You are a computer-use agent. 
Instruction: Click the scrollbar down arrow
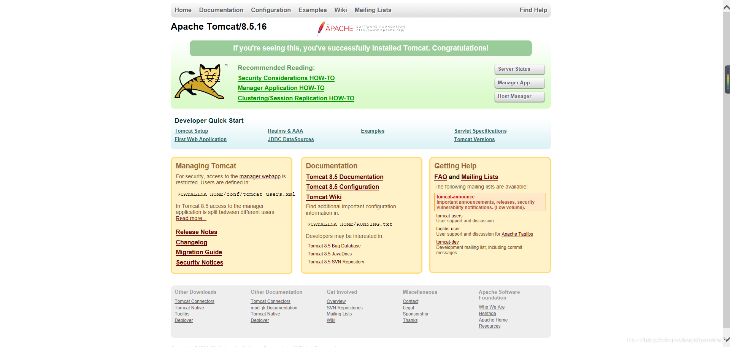tap(726, 340)
